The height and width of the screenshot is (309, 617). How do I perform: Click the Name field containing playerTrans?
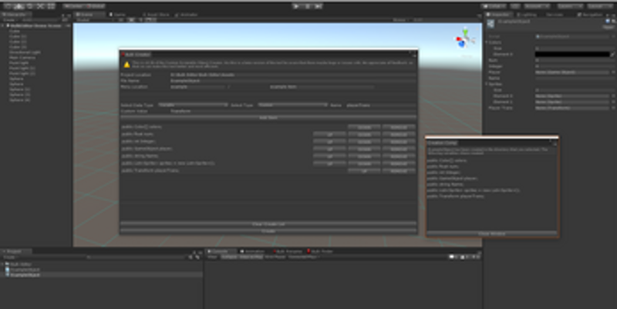[380, 105]
